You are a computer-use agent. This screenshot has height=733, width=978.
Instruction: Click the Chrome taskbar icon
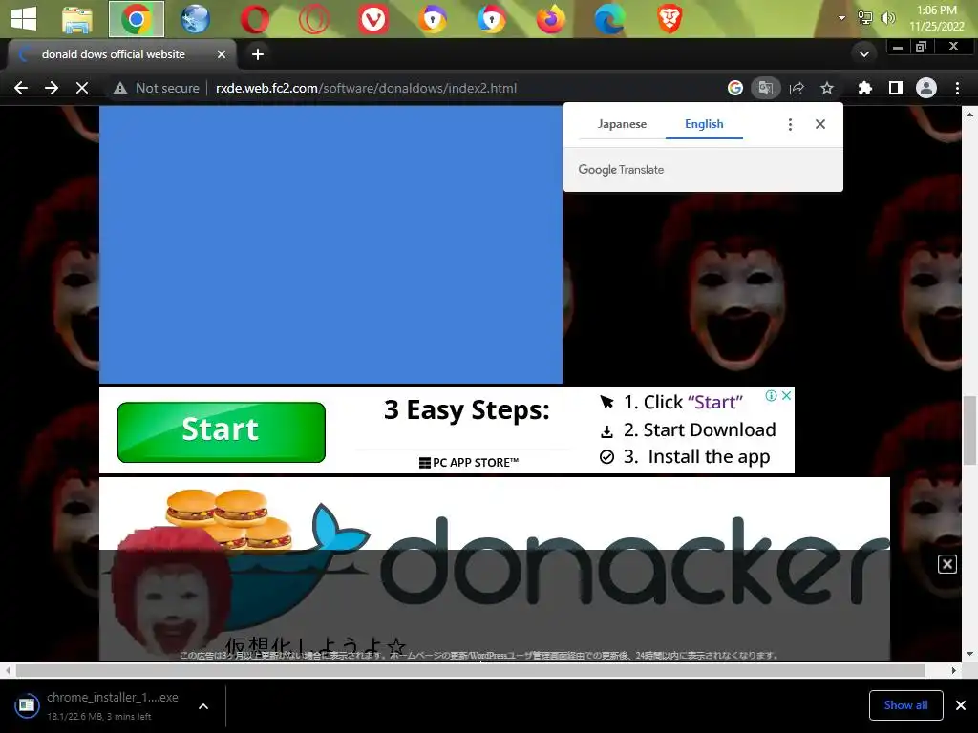click(x=136, y=19)
